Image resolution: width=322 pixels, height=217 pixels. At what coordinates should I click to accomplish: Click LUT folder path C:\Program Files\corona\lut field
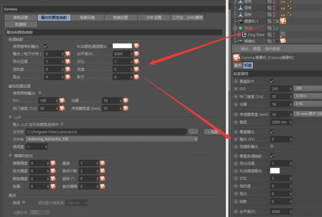[x=106, y=132]
